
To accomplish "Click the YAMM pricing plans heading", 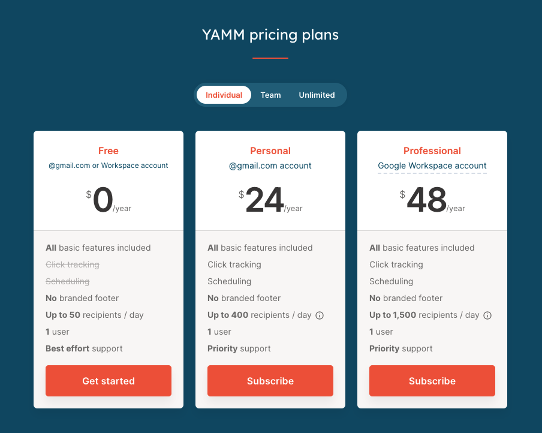I will 270,35.
